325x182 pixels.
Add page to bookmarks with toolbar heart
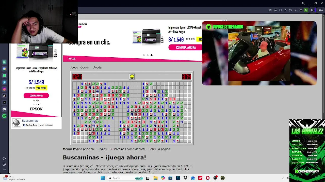coord(290,10)
